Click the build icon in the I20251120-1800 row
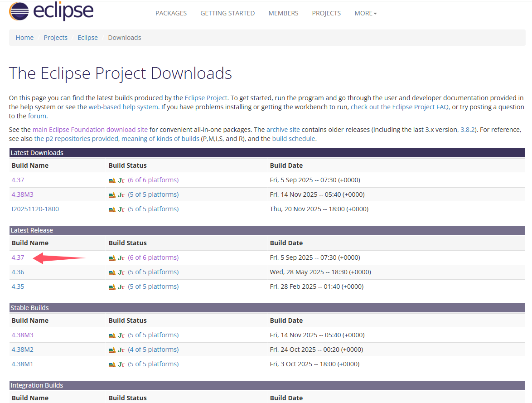 (112, 210)
